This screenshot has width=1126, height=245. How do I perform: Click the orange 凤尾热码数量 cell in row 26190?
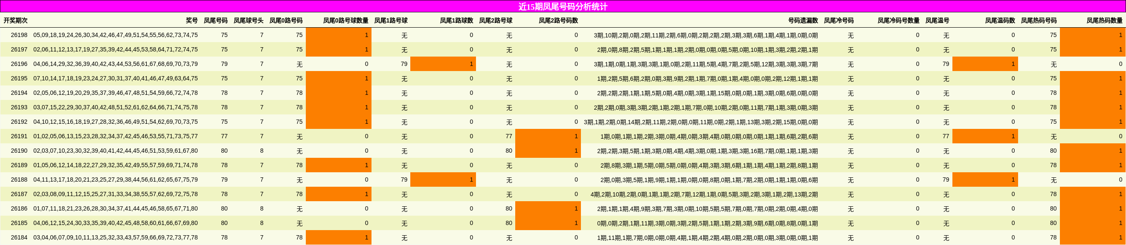click(1093, 151)
